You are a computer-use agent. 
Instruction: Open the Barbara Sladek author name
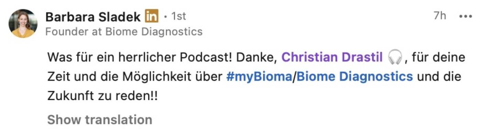(x=93, y=16)
